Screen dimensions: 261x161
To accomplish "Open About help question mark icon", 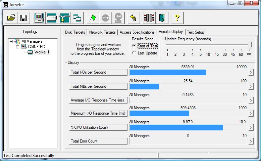I will [x=177, y=18].
